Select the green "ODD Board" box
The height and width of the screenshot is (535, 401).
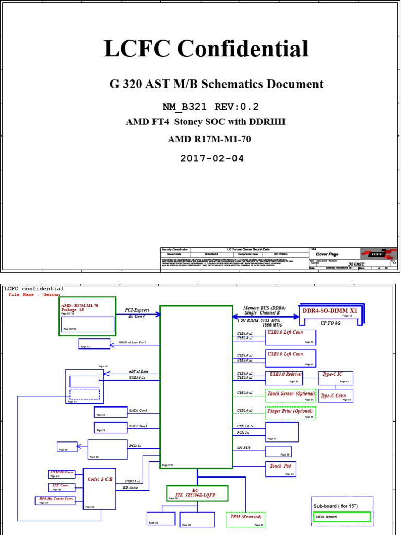point(341,517)
